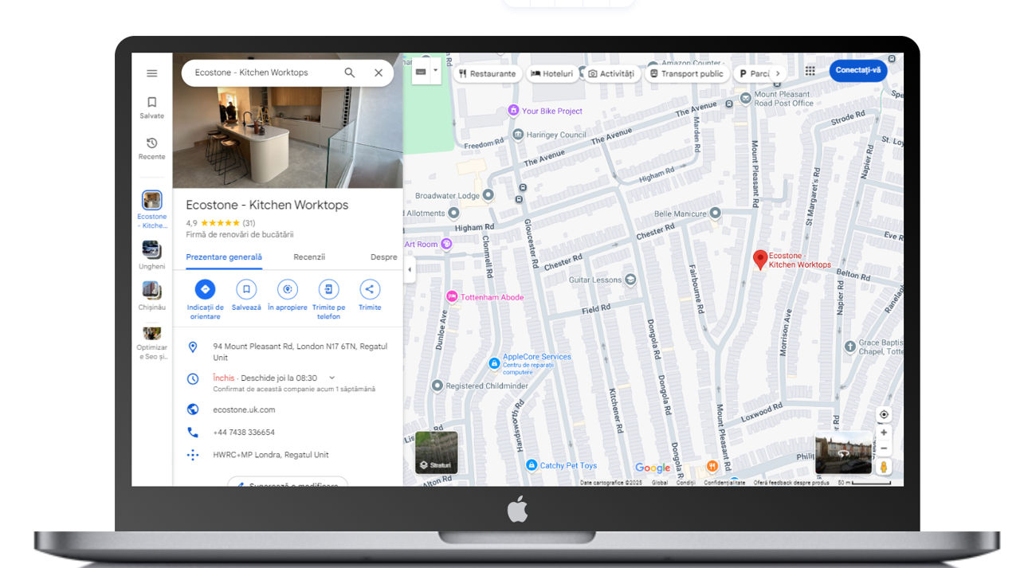The image size is (1020, 568).
Task: Switch to the Prezentare generală tab
Action: click(224, 257)
